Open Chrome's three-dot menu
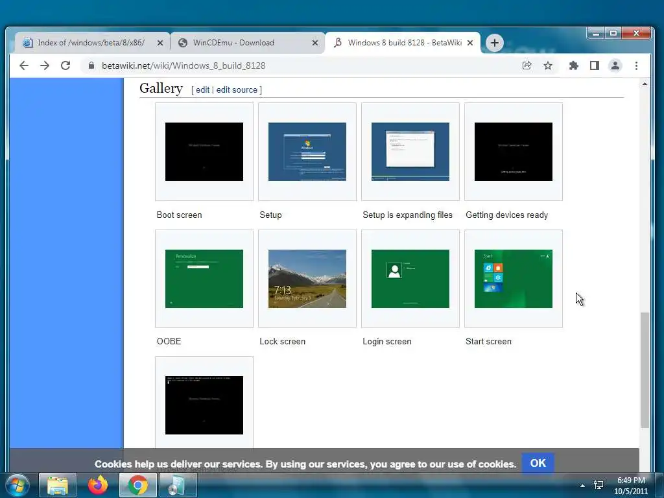The image size is (664, 498). pos(636,65)
